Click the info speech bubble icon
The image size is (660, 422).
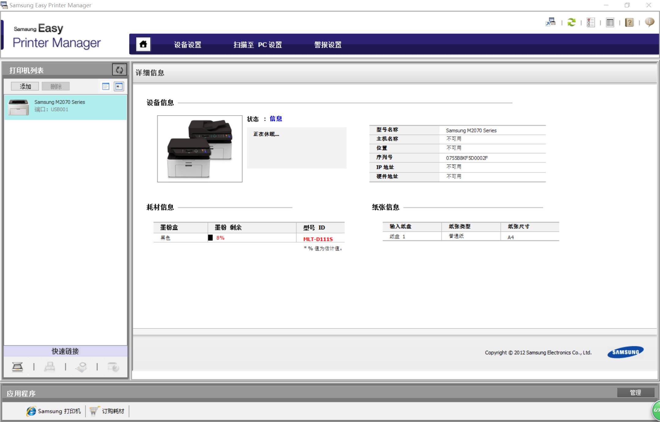pyautogui.click(x=649, y=22)
